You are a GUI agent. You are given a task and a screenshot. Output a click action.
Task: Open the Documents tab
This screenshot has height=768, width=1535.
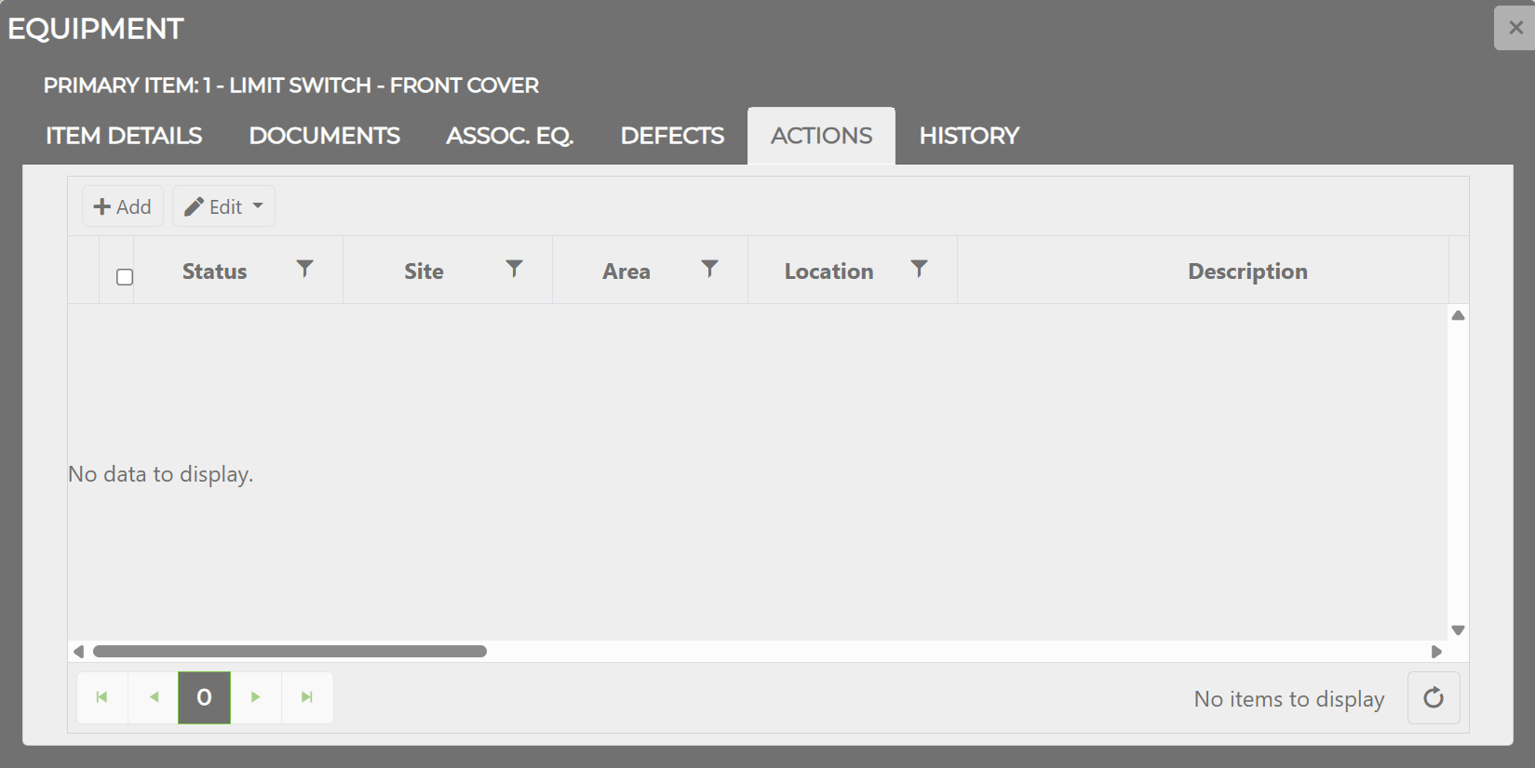click(x=325, y=136)
